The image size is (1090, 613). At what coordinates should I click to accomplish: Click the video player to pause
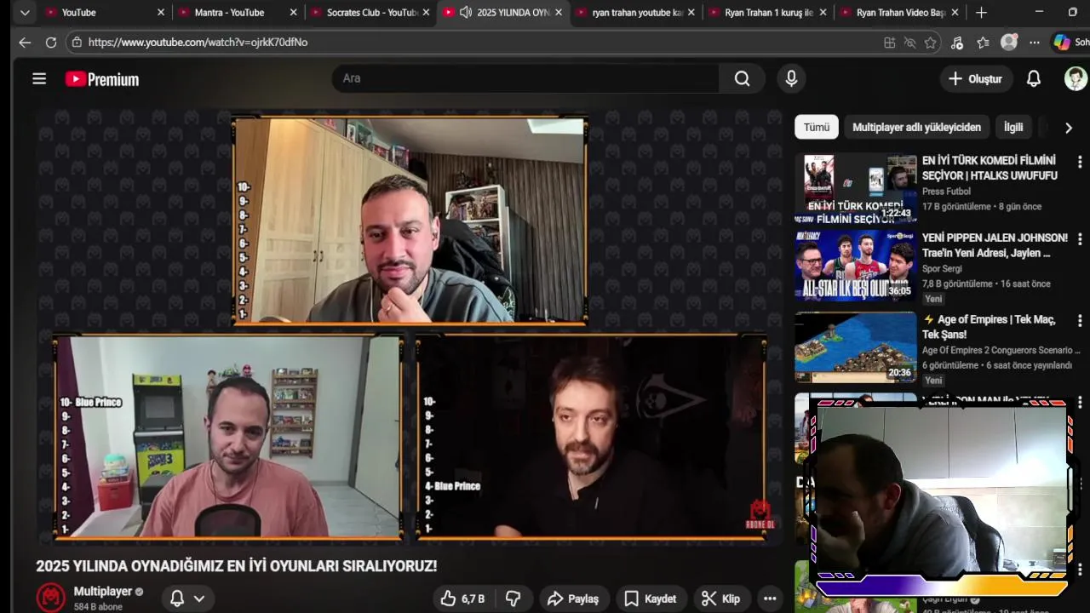[410, 326]
